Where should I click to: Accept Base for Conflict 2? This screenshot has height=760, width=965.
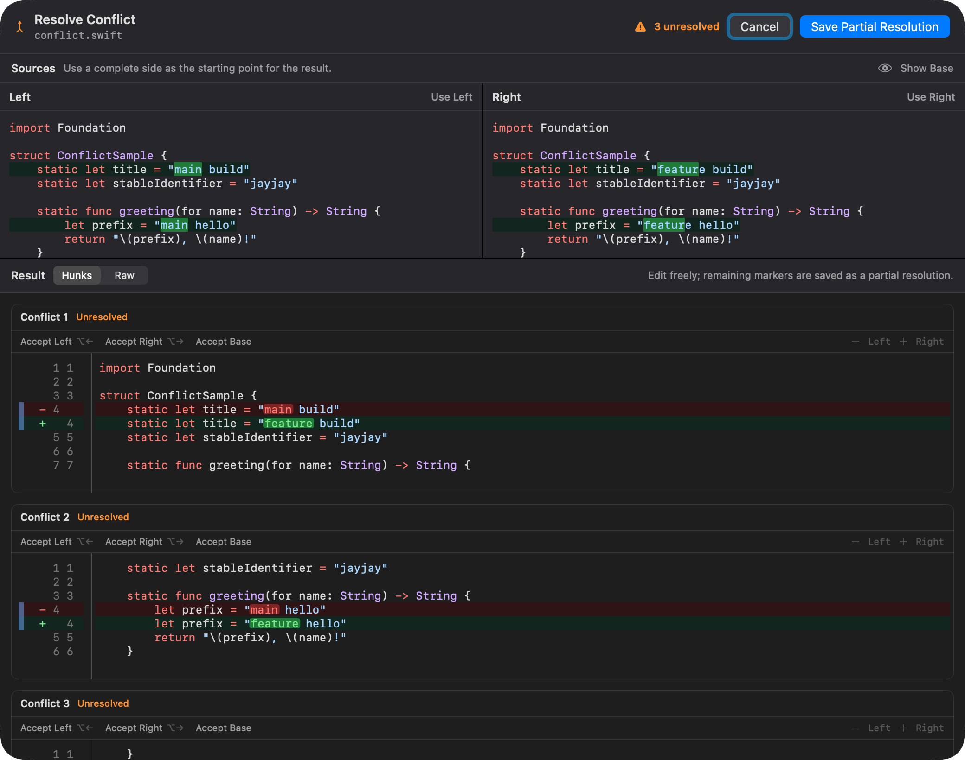pyautogui.click(x=223, y=542)
